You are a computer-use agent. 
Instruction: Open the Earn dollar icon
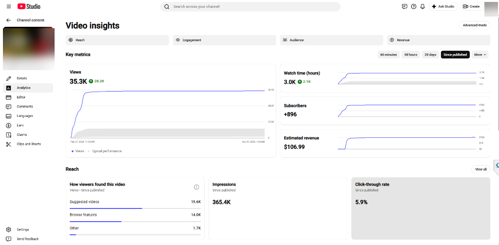[9, 125]
